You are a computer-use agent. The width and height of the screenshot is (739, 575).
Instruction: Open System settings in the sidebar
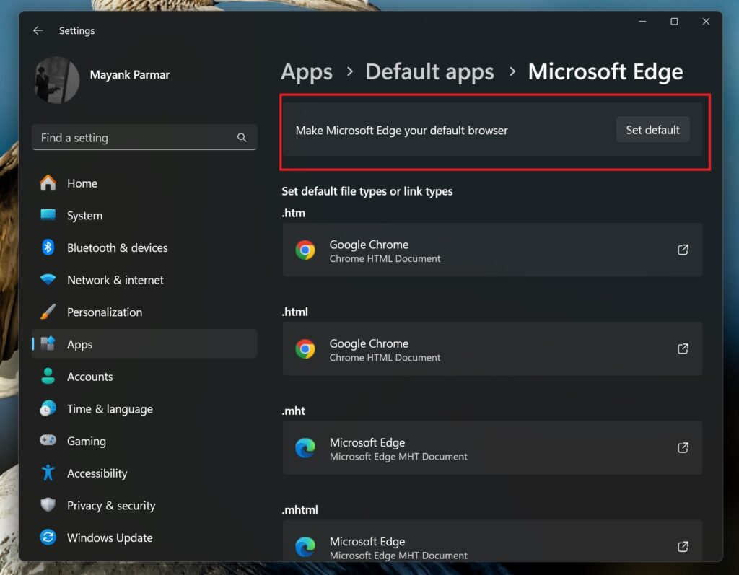[x=84, y=215]
